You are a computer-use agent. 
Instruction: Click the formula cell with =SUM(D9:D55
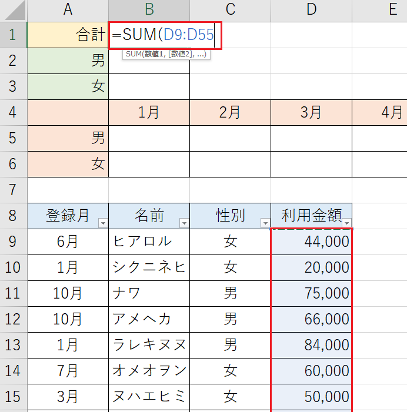[x=165, y=35]
